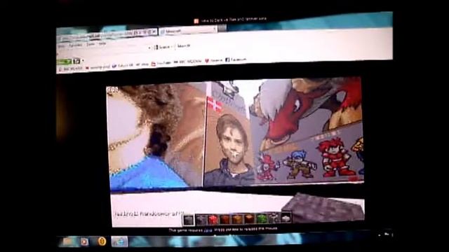
Task: Select the first hotbar slot in Minecraft
Action: click(189, 220)
